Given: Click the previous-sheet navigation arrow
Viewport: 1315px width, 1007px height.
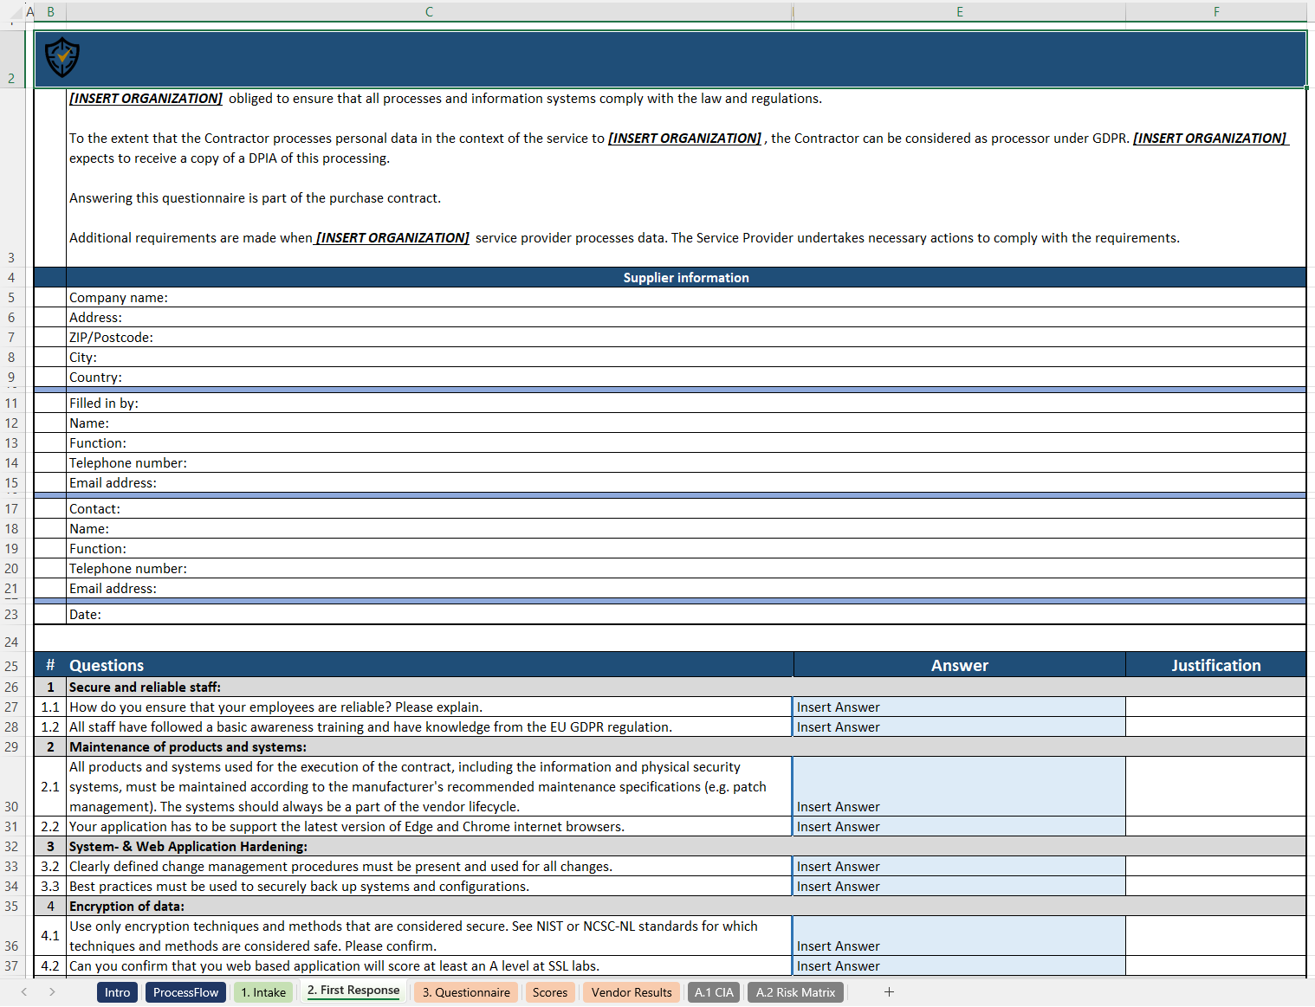Looking at the screenshot, I should [x=23, y=992].
